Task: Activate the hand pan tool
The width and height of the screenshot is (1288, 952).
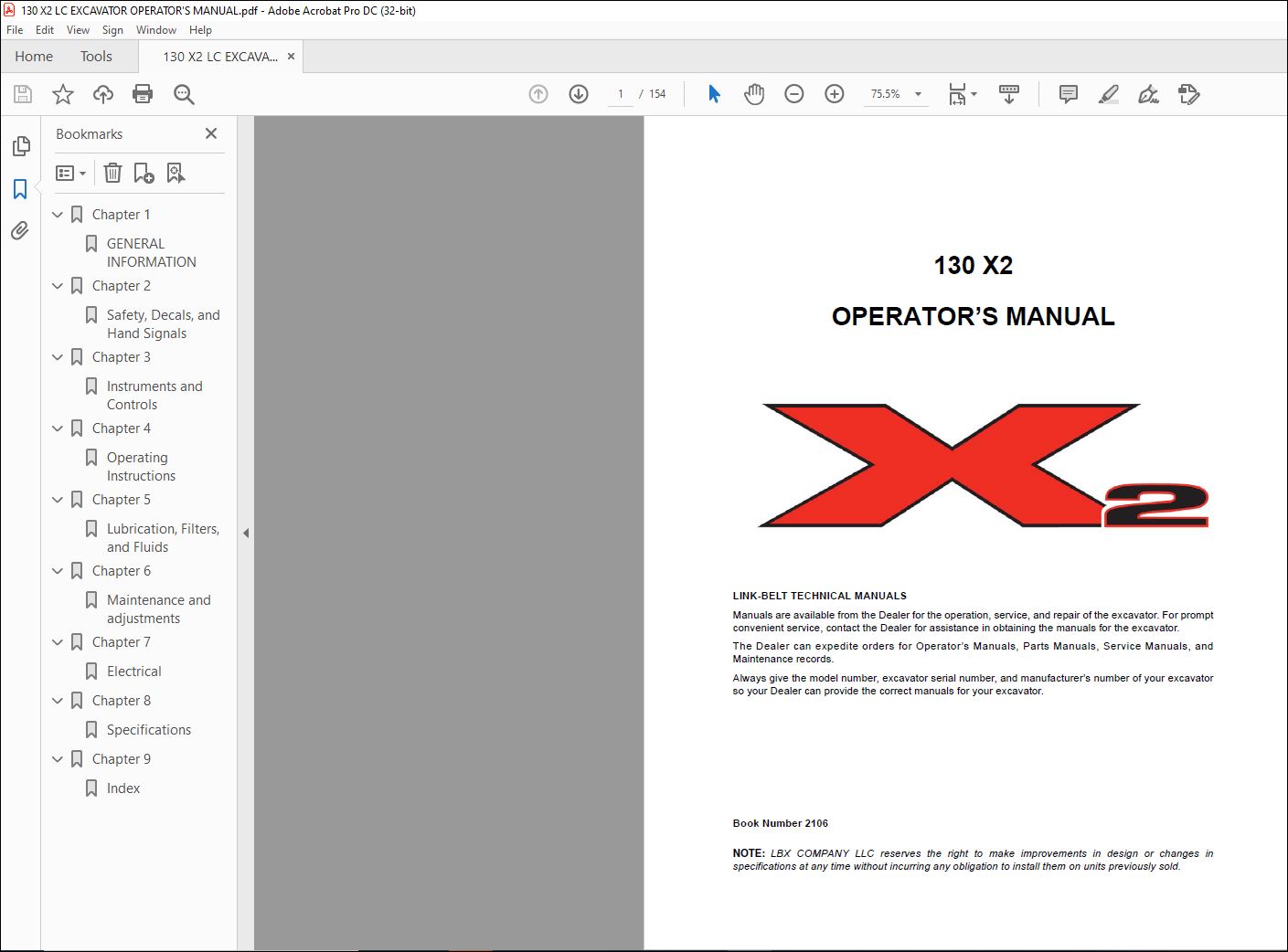Action: click(x=754, y=94)
